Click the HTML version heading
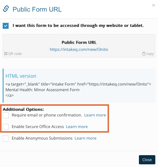 [x=21, y=76]
